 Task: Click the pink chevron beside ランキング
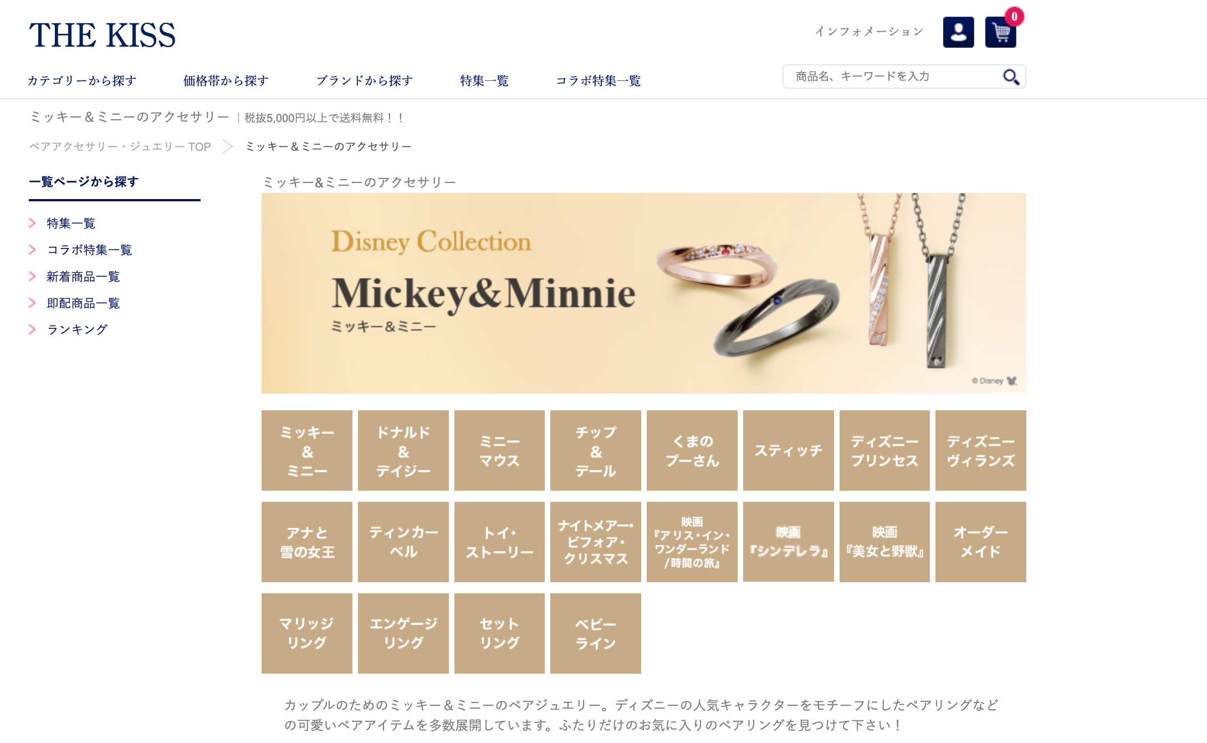32,329
